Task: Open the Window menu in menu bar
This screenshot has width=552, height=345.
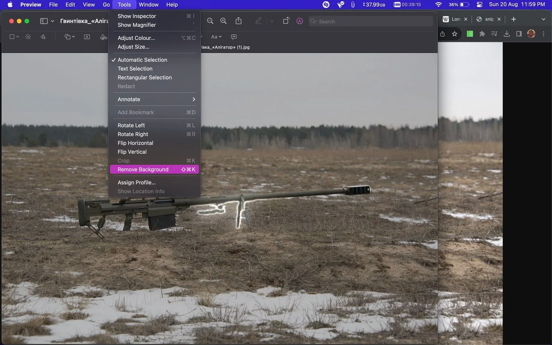Action: (148, 5)
